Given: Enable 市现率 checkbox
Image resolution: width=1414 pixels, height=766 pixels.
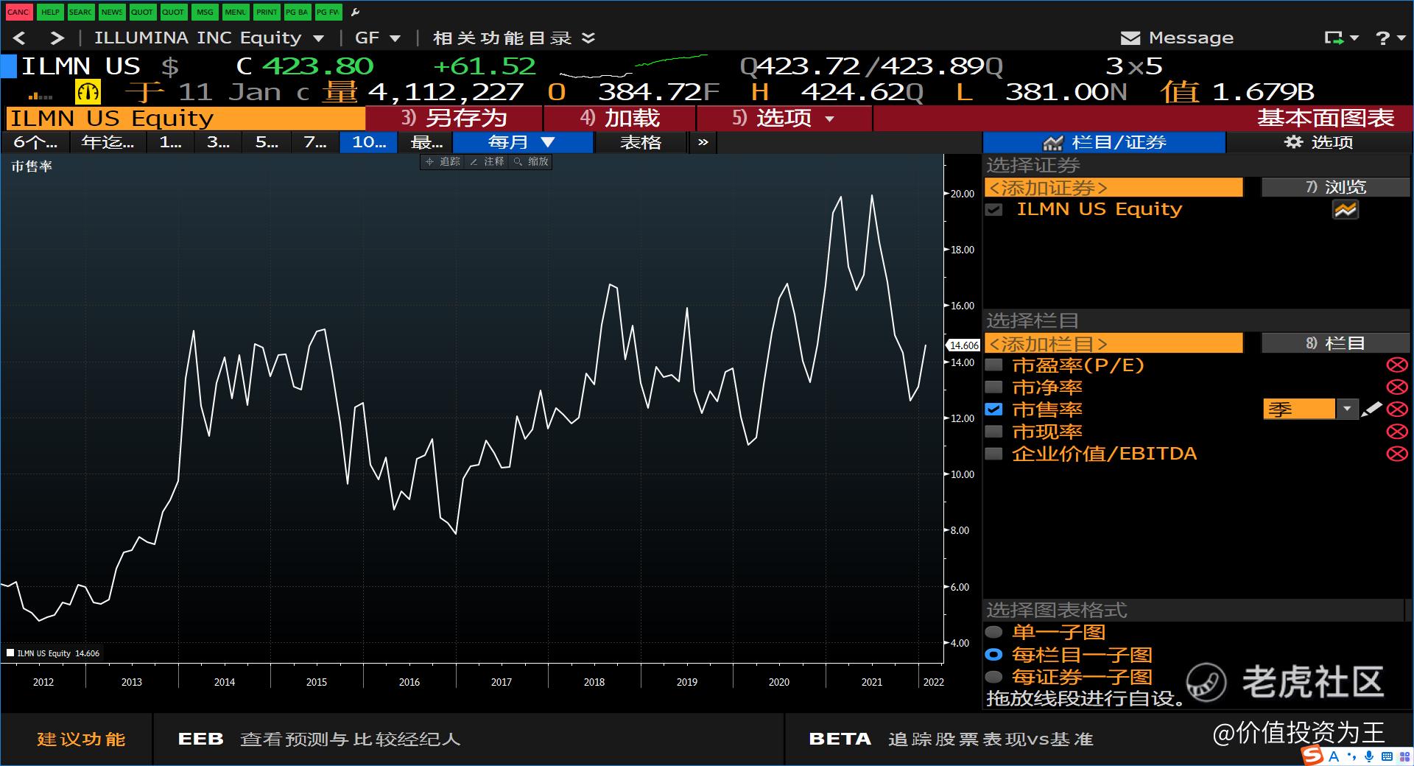Looking at the screenshot, I should pos(994,432).
